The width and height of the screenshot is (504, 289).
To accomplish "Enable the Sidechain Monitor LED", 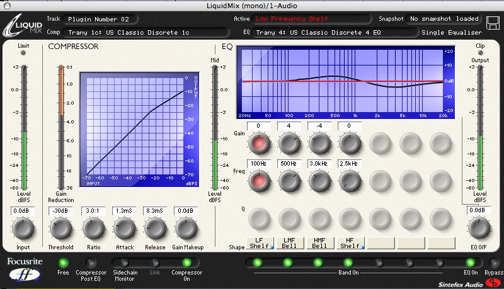I will click(x=124, y=263).
